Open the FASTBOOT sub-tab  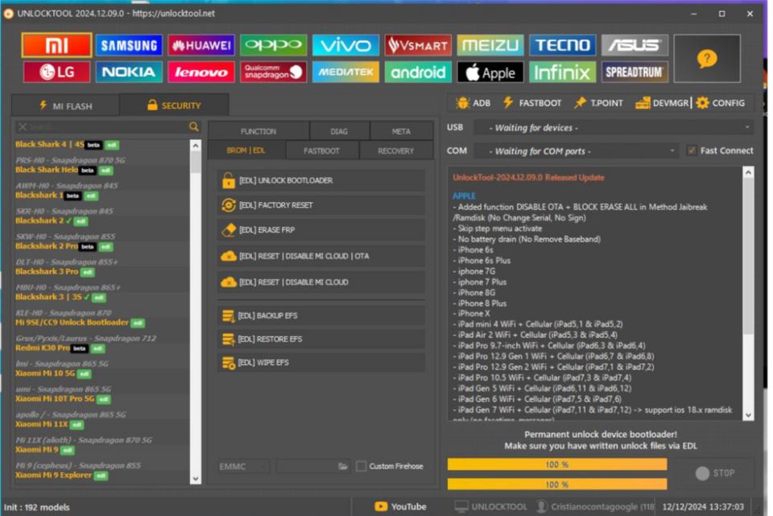(x=321, y=151)
